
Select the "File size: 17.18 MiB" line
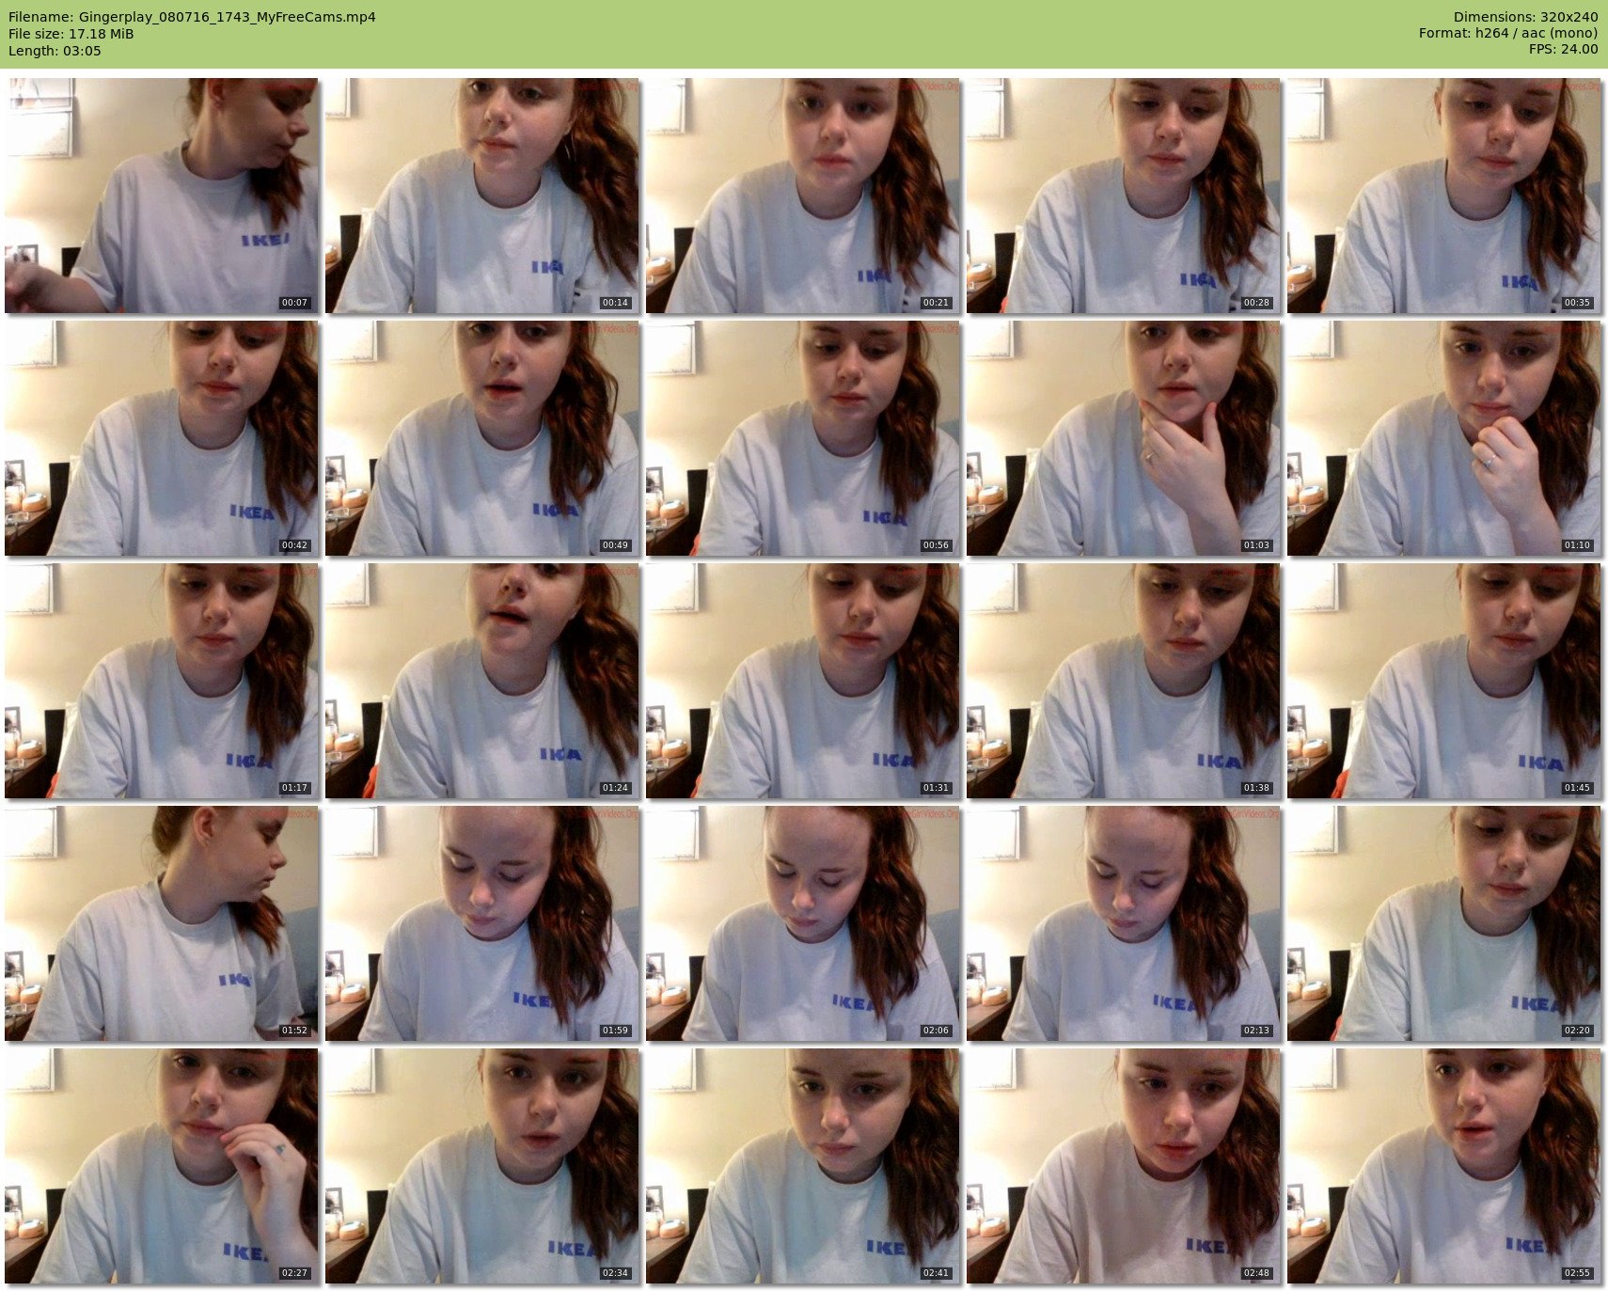click(71, 34)
